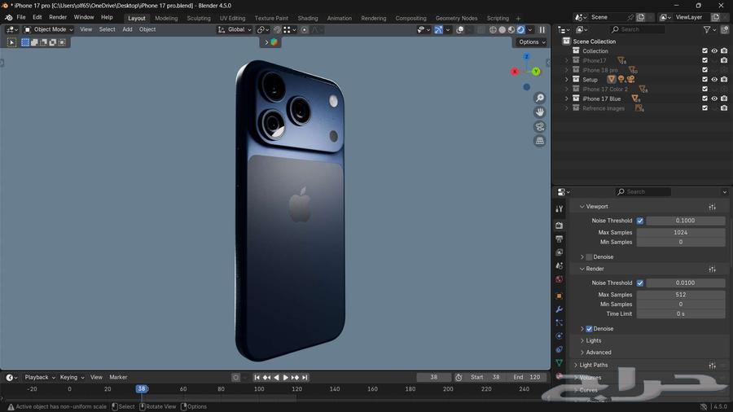Open the Object Mode dropdown

pos(49,29)
